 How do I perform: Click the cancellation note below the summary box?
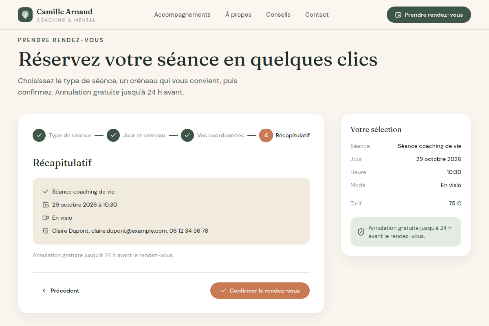(103, 256)
